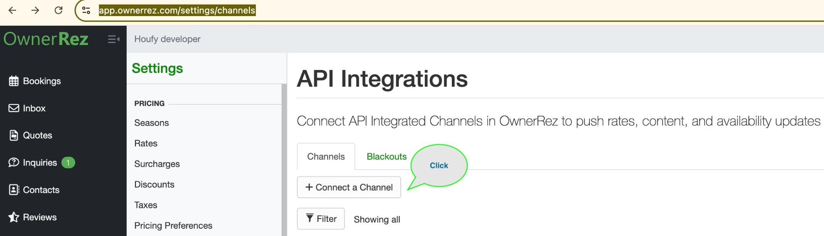Open Inbox via the envelope icon

tap(14, 108)
